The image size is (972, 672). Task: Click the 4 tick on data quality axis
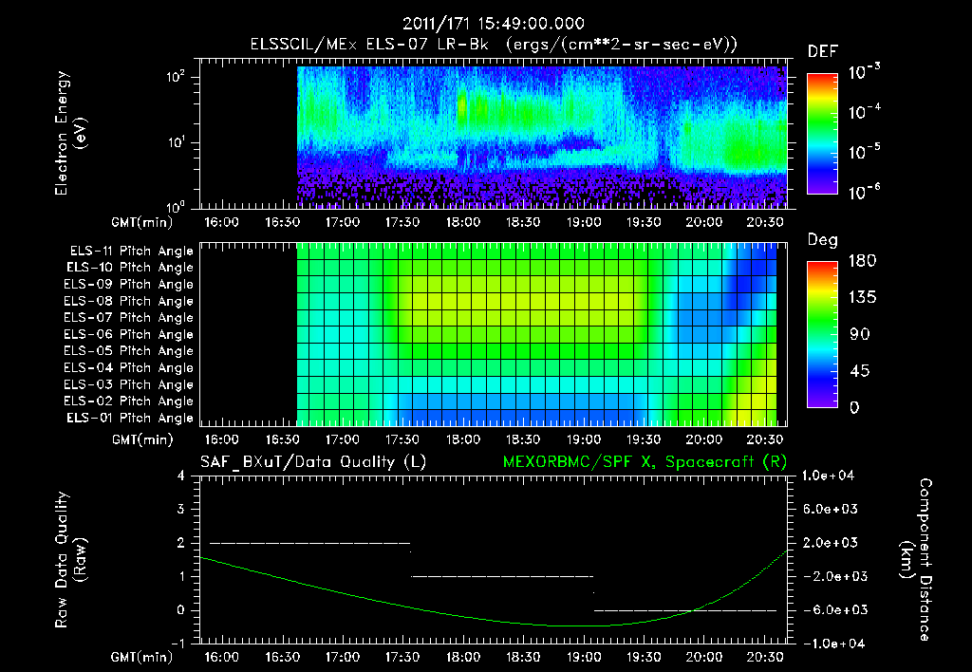(181, 476)
